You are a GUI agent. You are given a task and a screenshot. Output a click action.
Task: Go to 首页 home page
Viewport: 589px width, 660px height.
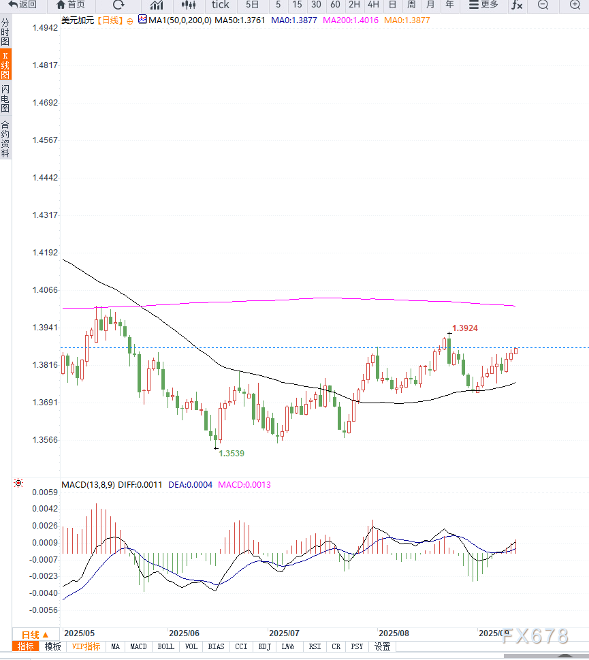71,5
